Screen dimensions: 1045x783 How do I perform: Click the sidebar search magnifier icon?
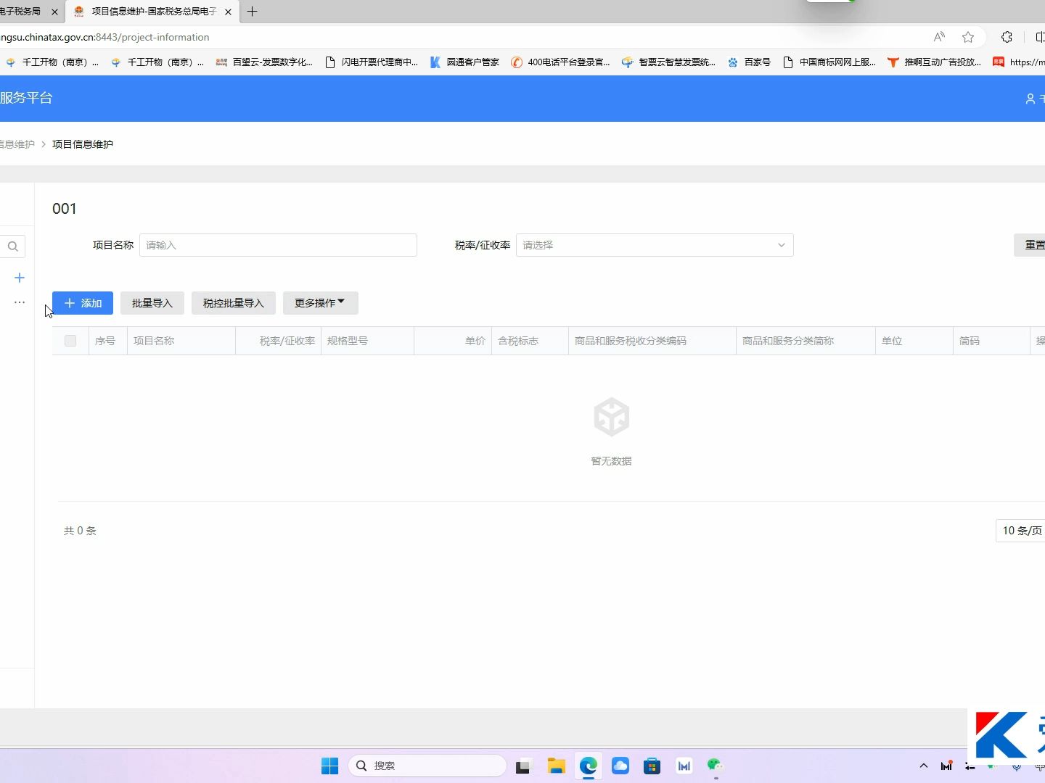(13, 246)
